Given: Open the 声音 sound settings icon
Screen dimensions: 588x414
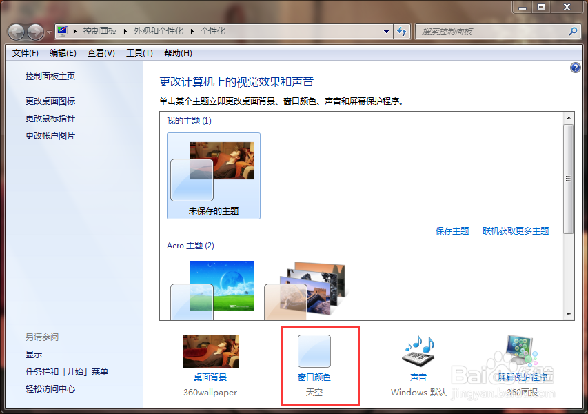Looking at the screenshot, I should [417, 352].
